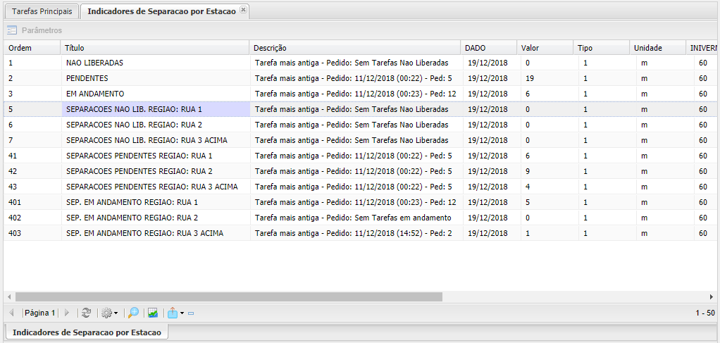This screenshot has width=720, height=343.
Task: Go to previous page arrow
Action: (x=11, y=313)
